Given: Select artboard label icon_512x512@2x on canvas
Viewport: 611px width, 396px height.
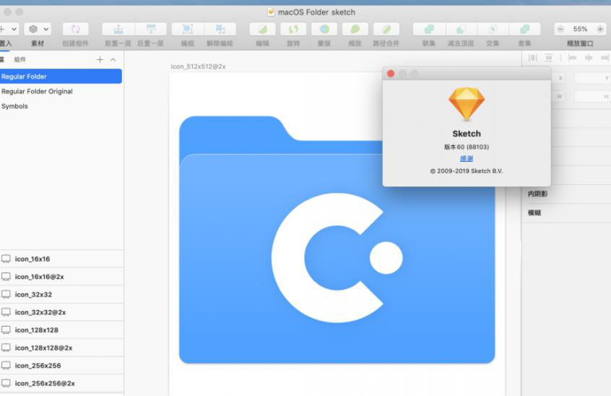Looking at the screenshot, I should (x=198, y=66).
